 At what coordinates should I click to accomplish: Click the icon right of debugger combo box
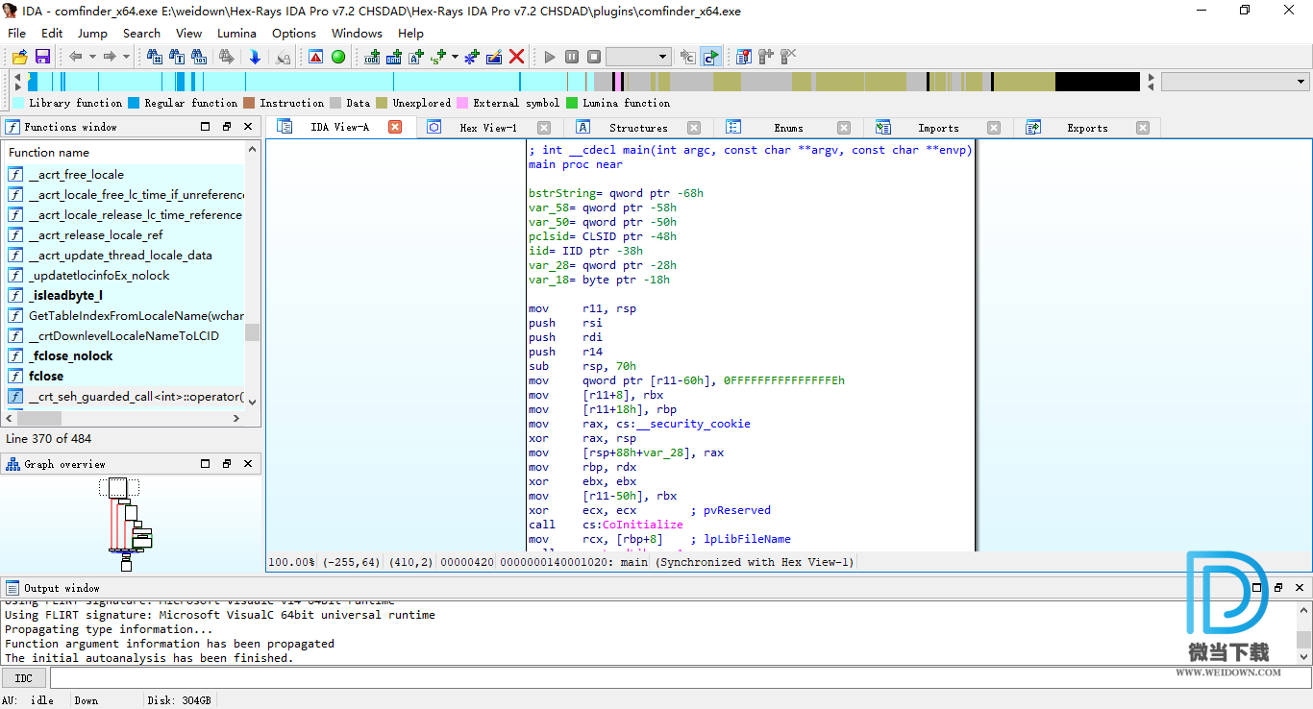coord(687,57)
